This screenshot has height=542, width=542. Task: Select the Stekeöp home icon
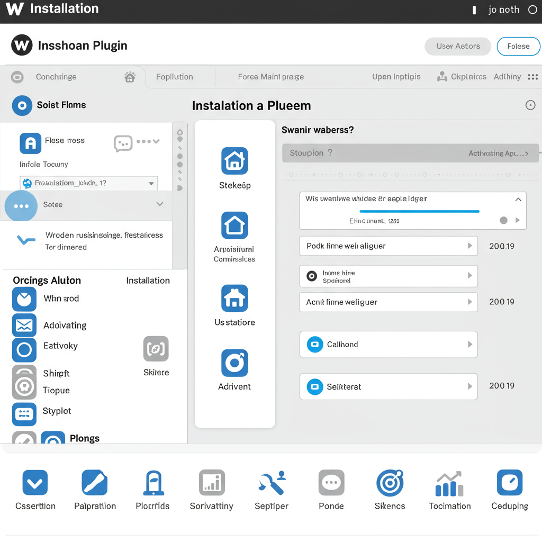coord(234,161)
